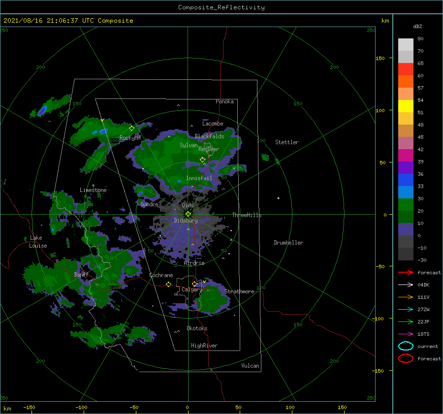The height and width of the screenshot is (414, 443).
Task: Click the yellow radar site marker at Olds
Action: tap(188, 214)
